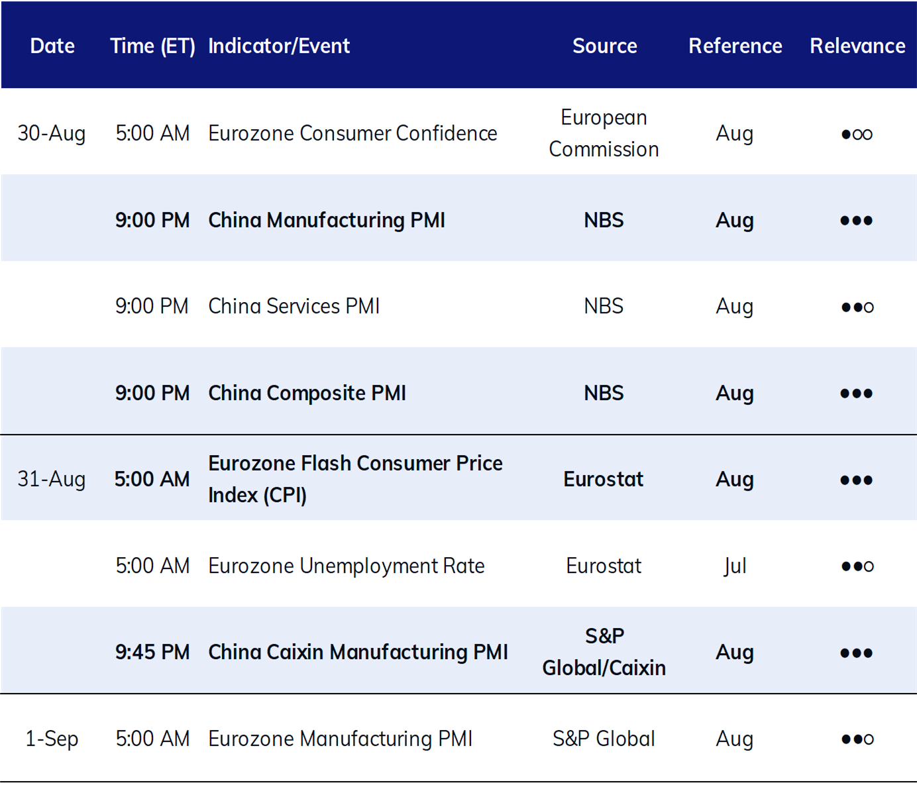Click the Reference column header
Screen dimensions: 917x785
[x=735, y=46]
